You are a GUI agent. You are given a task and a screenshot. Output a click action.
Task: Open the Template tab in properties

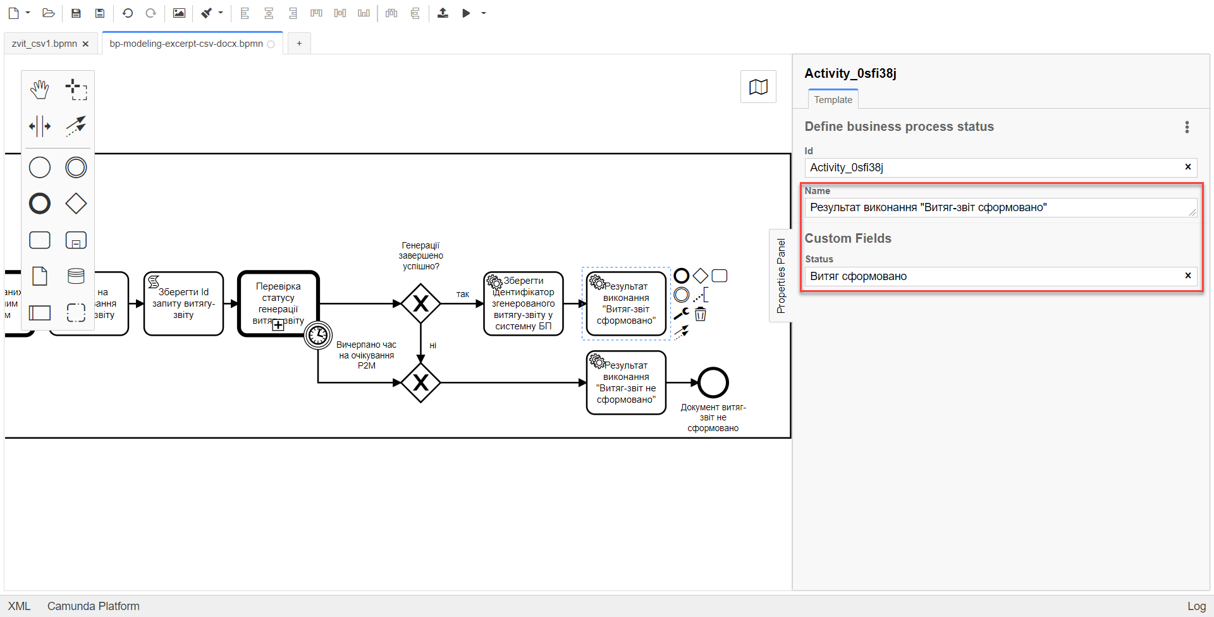pyautogui.click(x=833, y=99)
